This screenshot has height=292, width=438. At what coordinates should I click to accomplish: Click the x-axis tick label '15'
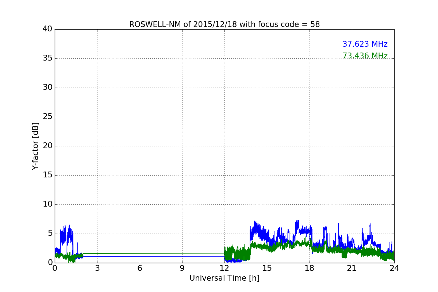tap(267, 268)
